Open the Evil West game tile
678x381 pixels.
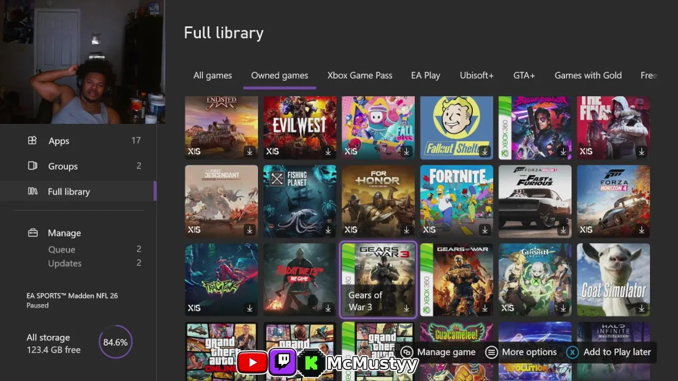coord(300,128)
